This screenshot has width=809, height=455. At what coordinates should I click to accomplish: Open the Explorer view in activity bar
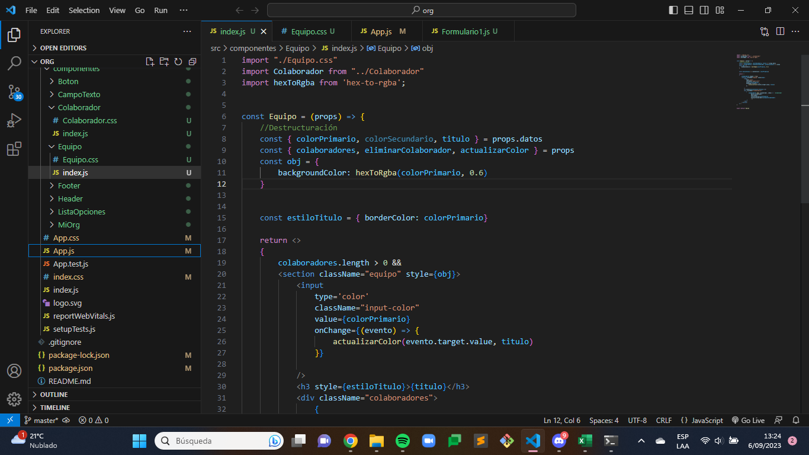tap(14, 35)
